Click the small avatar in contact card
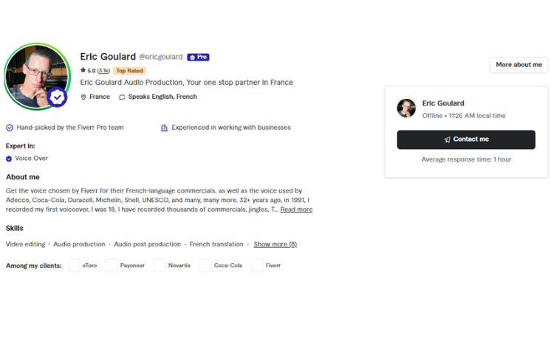Viewport: 551px width, 343px height. (406, 108)
